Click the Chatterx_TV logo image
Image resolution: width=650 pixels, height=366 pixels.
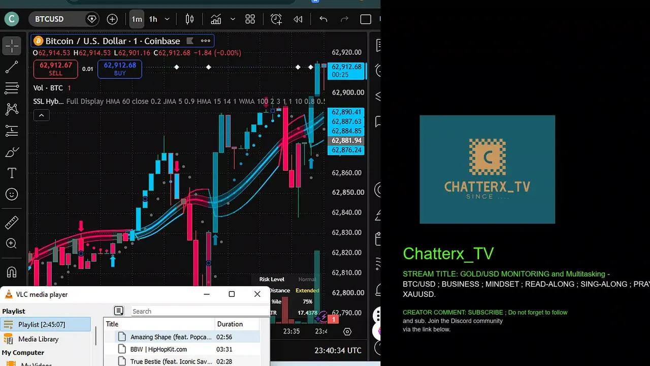tap(487, 169)
